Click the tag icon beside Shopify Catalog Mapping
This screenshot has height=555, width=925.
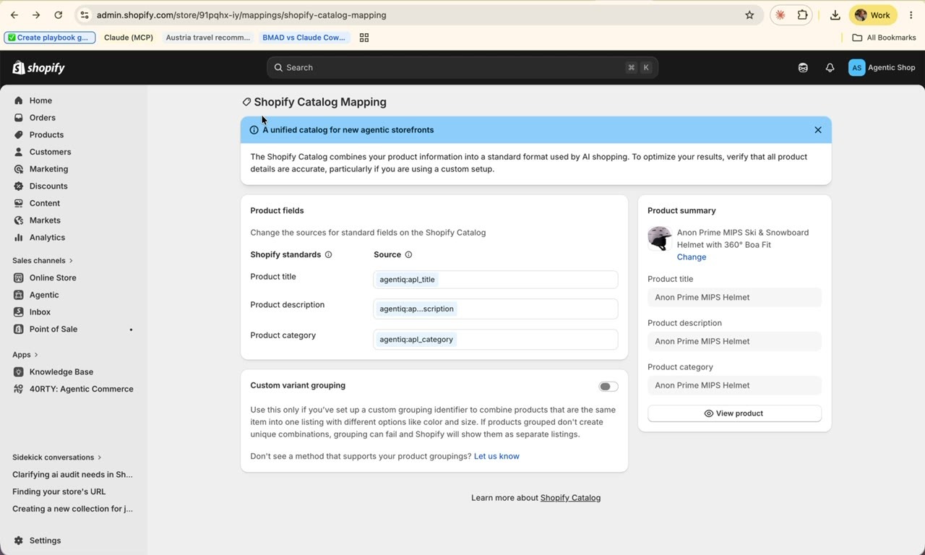point(246,102)
